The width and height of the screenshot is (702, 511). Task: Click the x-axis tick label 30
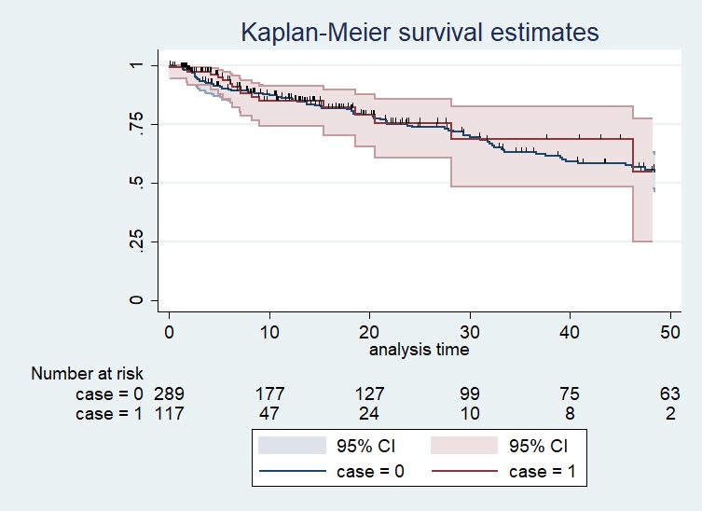[x=470, y=331]
